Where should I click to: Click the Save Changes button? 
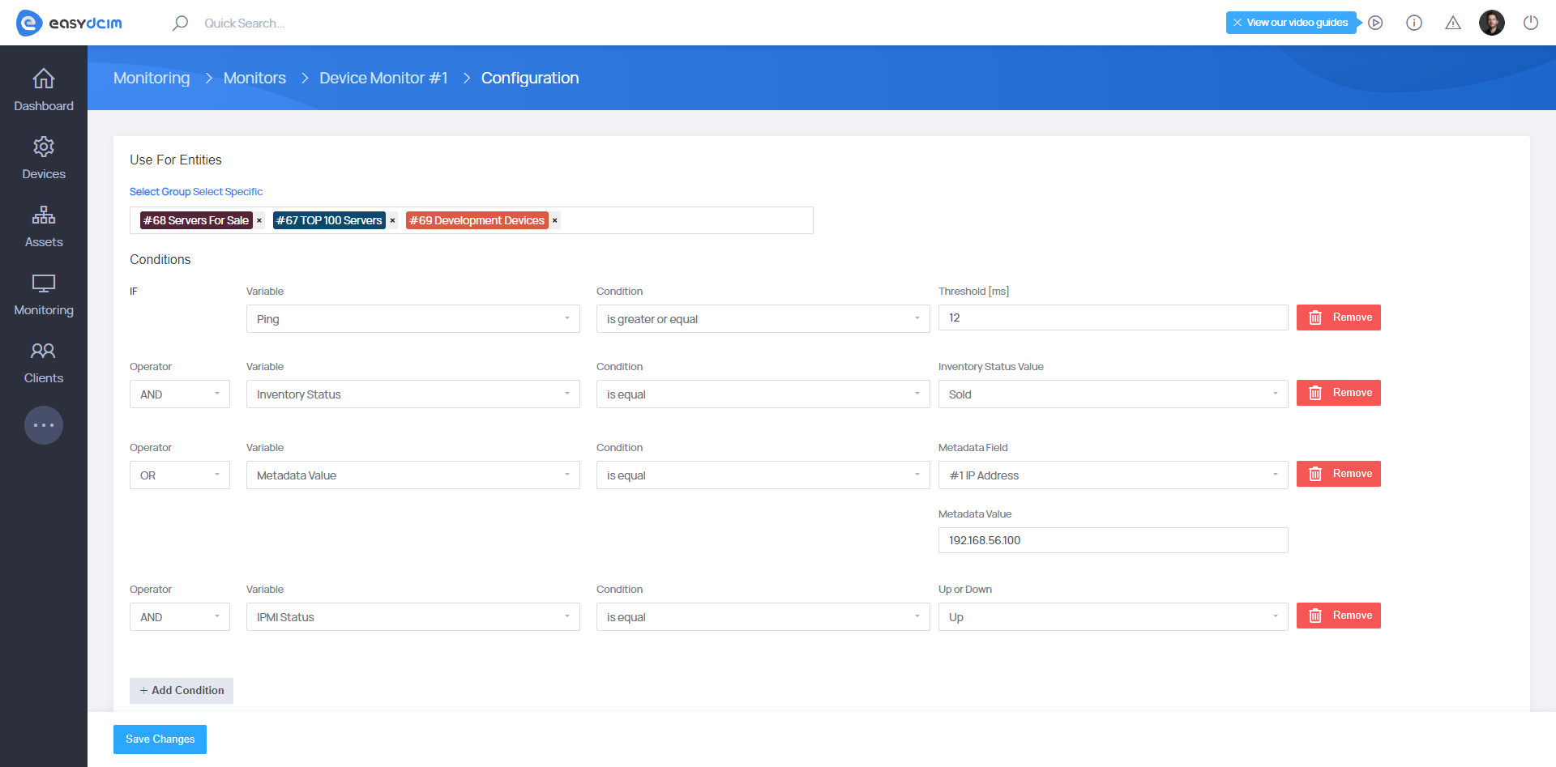(x=160, y=739)
